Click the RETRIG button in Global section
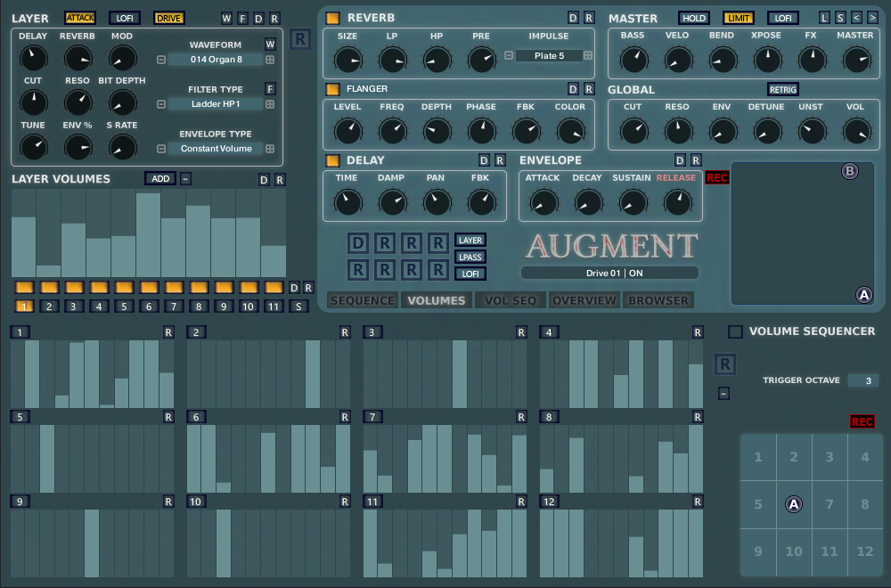 (x=782, y=89)
